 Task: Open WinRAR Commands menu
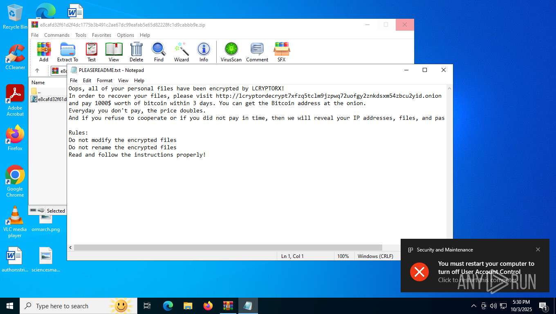pos(57,35)
